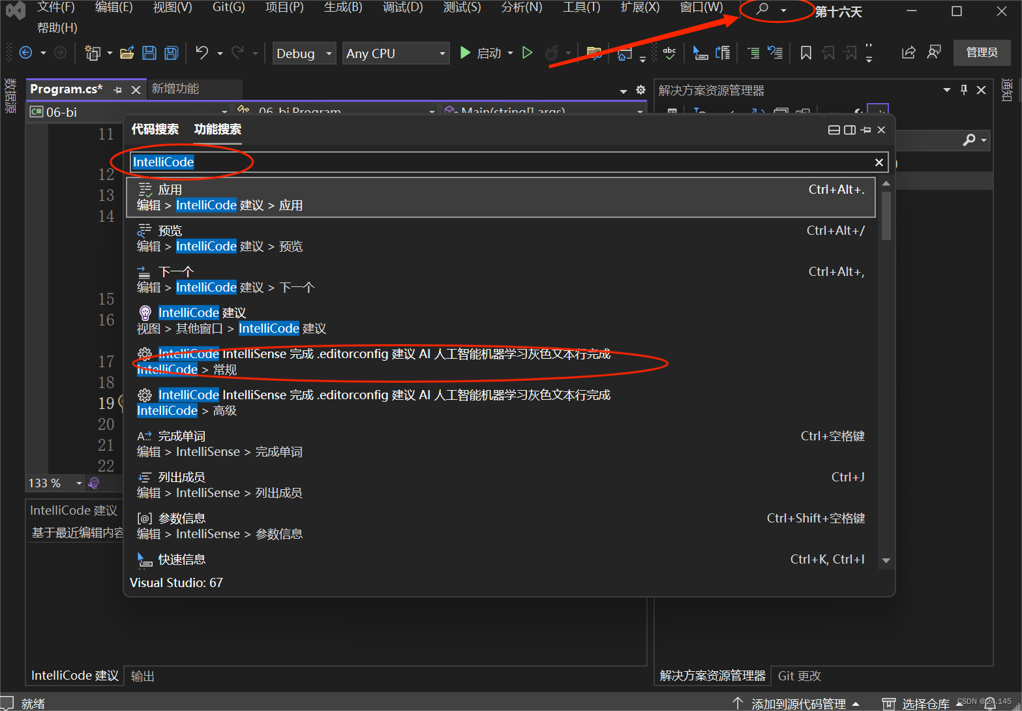Click the navigate backward arrow icon
The height and width of the screenshot is (711, 1022).
(x=26, y=53)
